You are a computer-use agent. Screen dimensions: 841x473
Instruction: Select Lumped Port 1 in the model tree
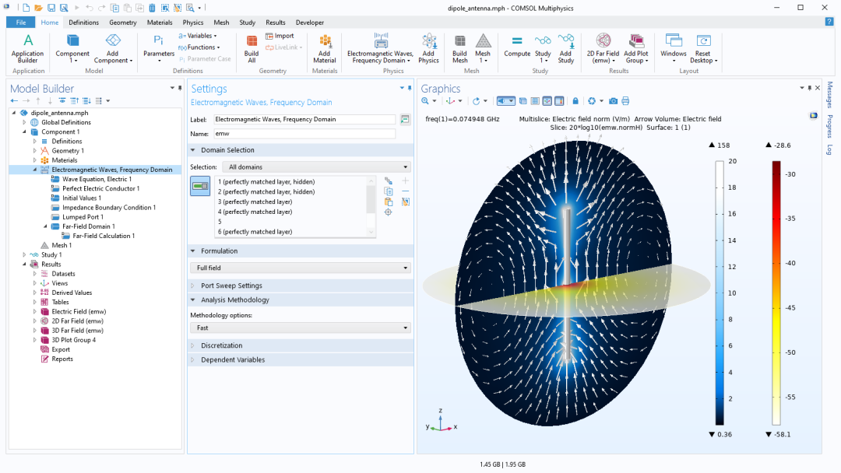pos(83,217)
